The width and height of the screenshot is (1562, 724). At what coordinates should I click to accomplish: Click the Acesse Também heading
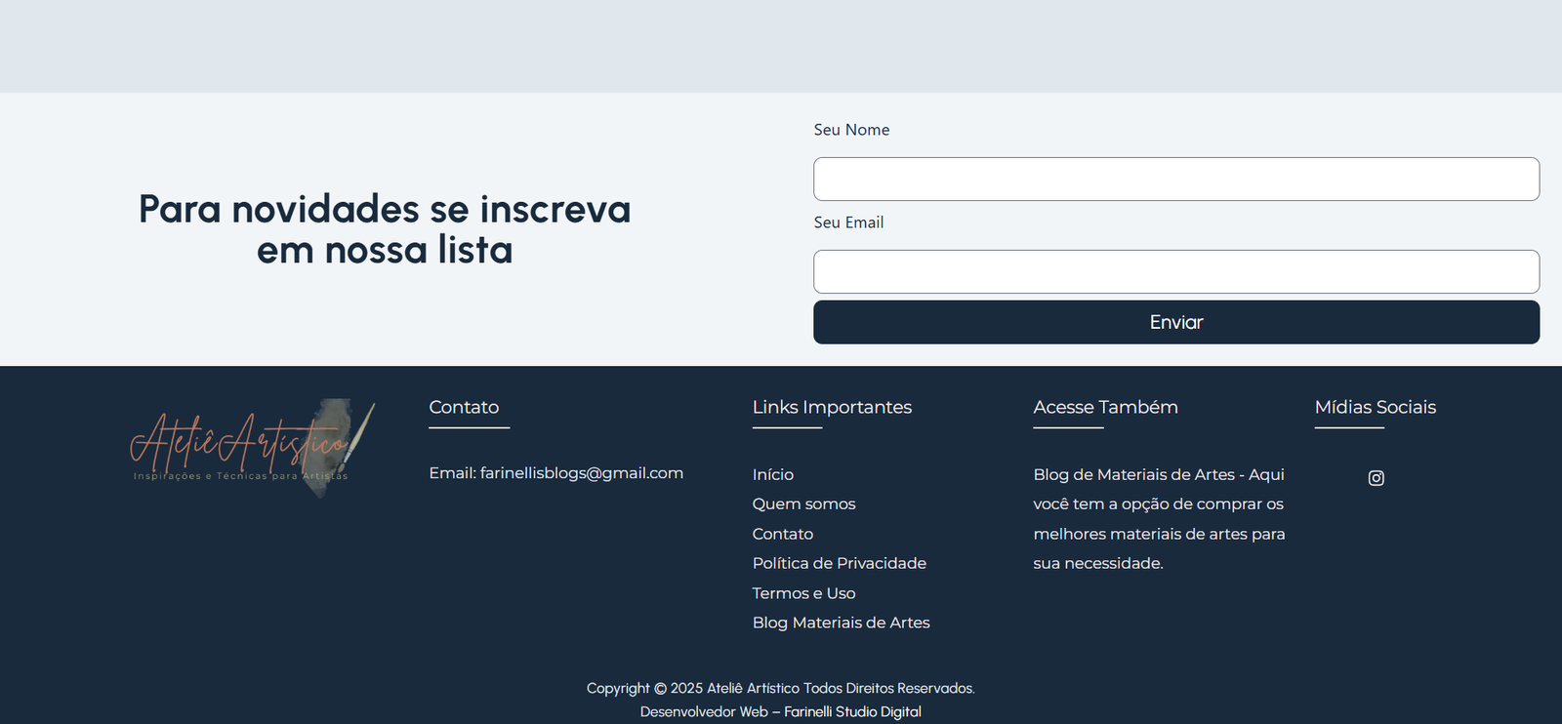(x=1105, y=408)
